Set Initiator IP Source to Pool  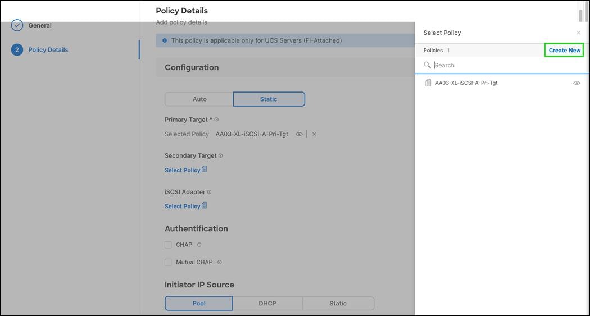199,303
